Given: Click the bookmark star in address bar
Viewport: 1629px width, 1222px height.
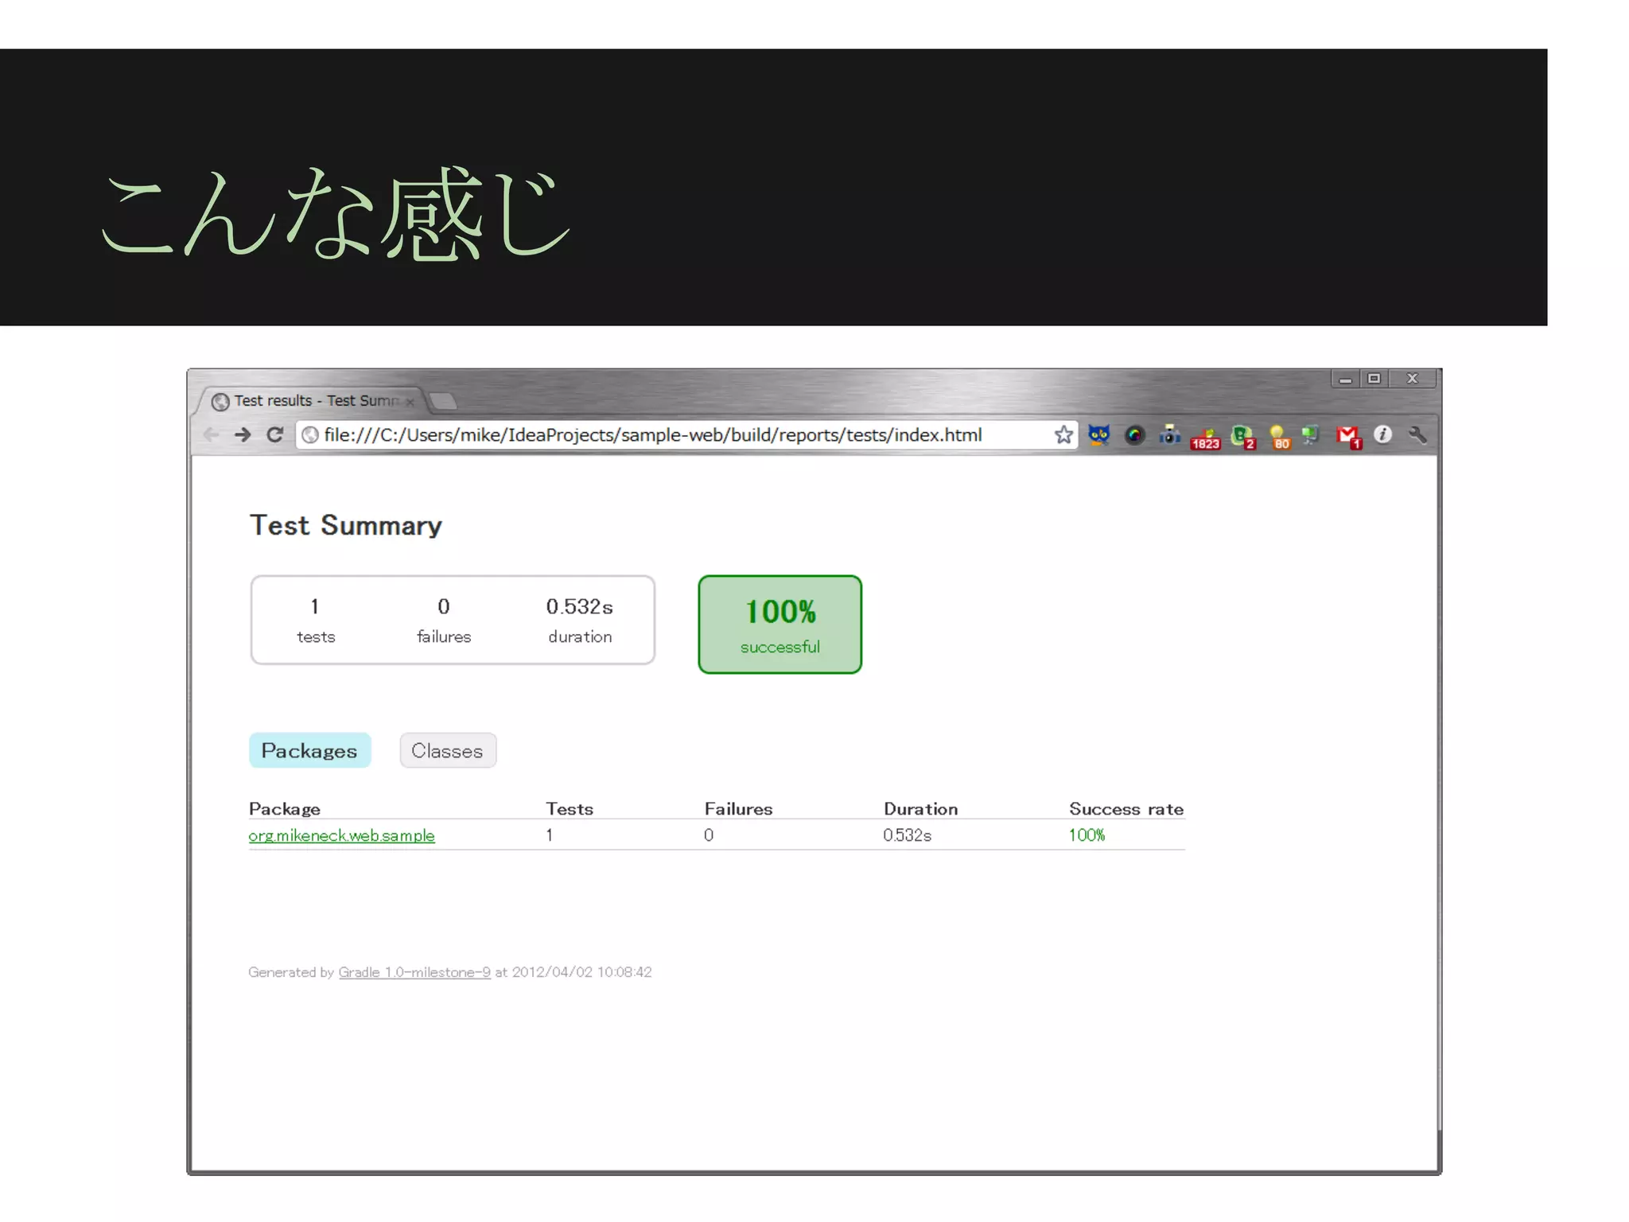Looking at the screenshot, I should pos(1063,435).
